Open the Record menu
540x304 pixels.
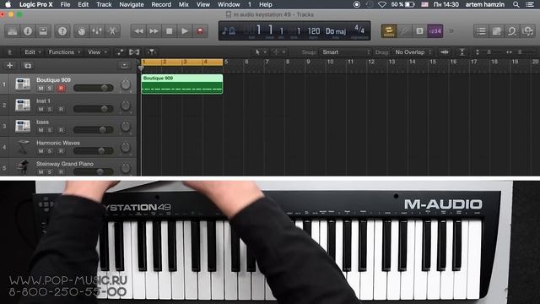[x=161, y=4]
